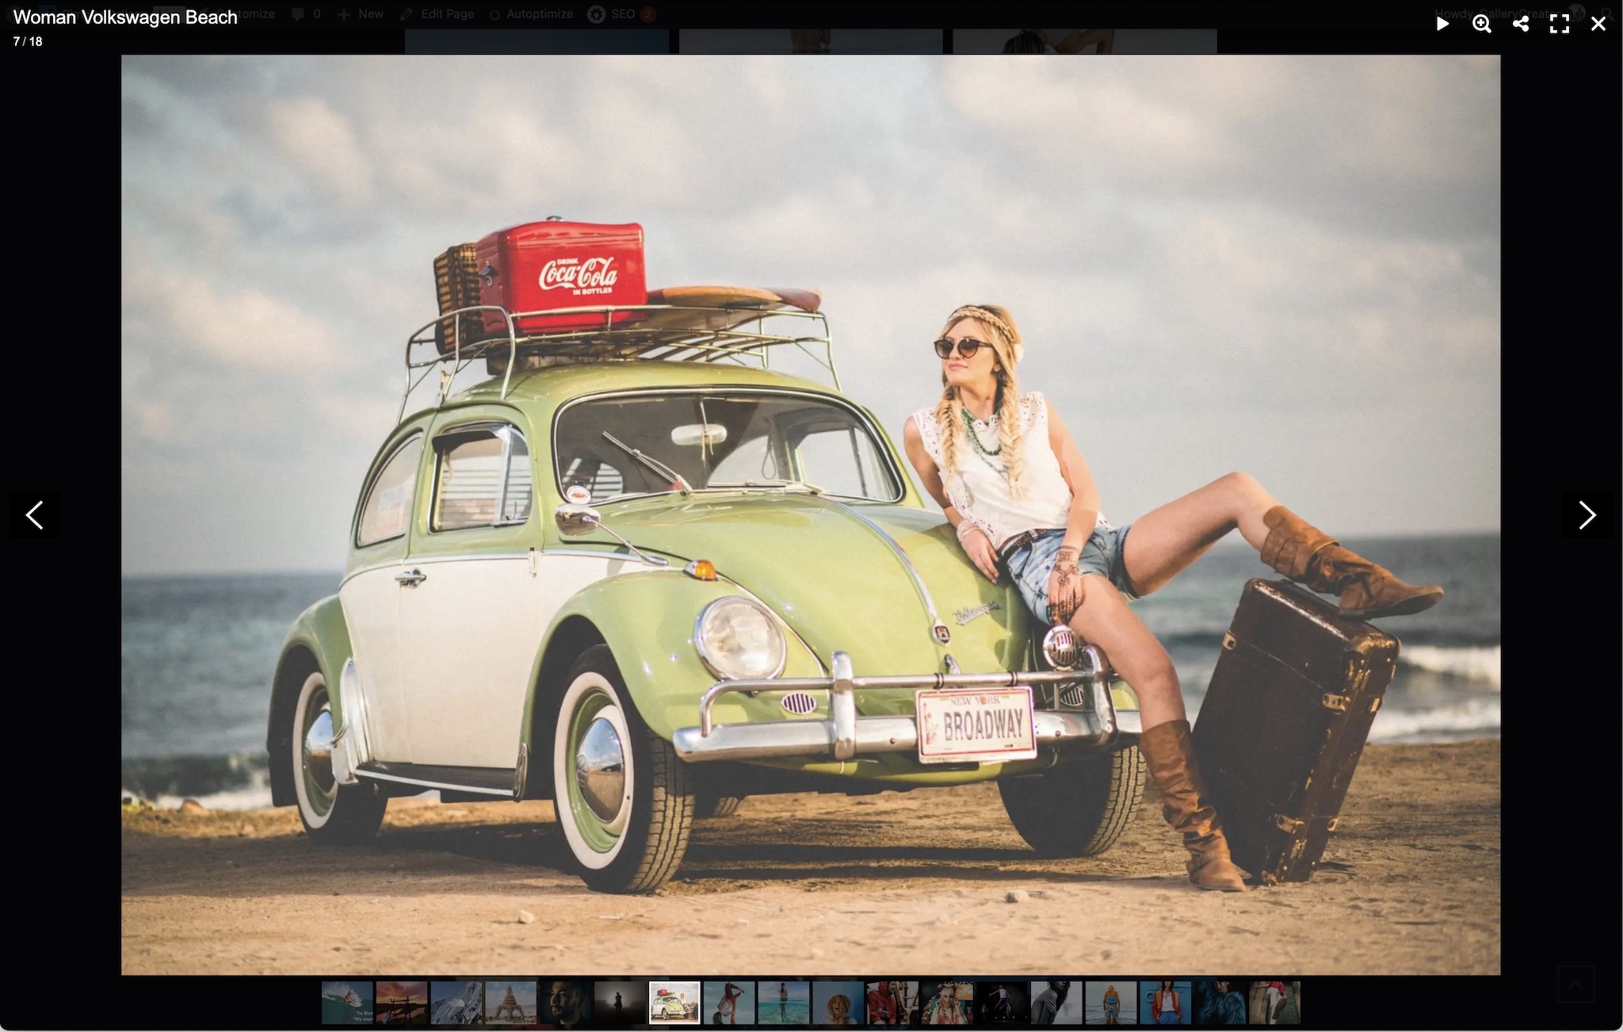This screenshot has width=1623, height=1032.
Task: Open the person in turquoise water thumbnail
Action: [784, 1003]
